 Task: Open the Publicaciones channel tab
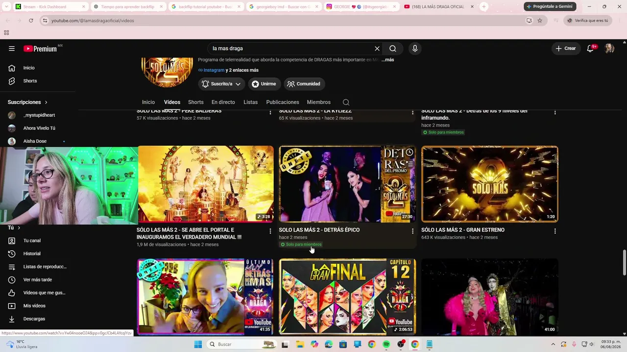click(283, 102)
